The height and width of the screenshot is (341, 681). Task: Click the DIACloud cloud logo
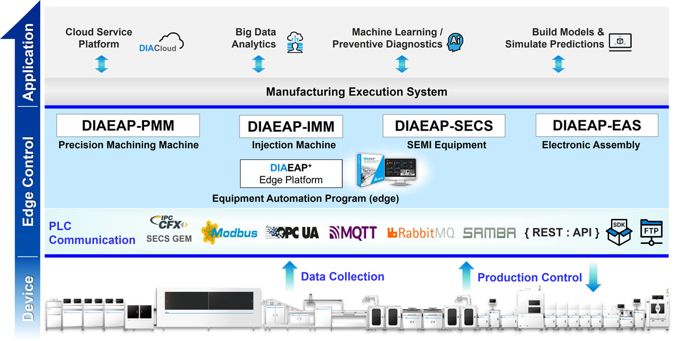coord(162,42)
